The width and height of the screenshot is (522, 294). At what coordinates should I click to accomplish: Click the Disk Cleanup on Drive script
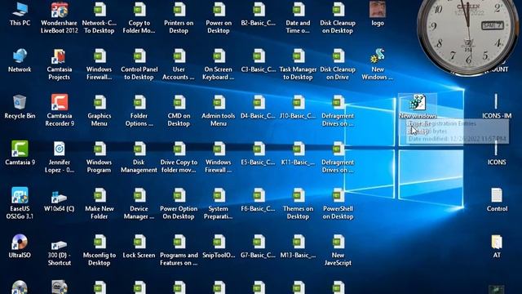[338, 56]
